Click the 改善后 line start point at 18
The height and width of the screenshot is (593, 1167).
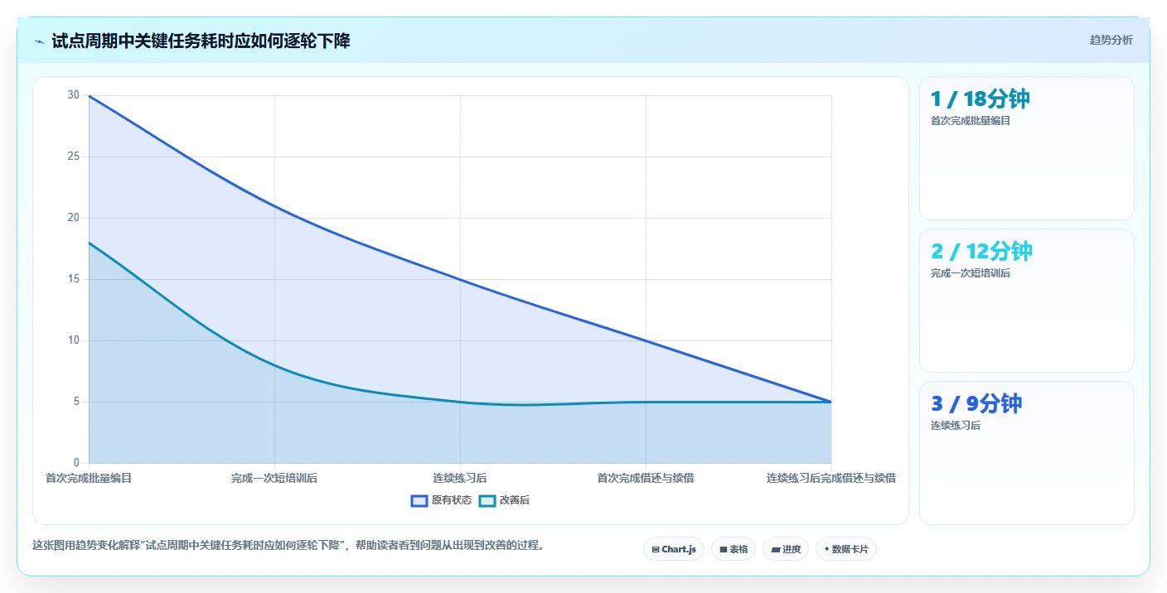(x=89, y=243)
